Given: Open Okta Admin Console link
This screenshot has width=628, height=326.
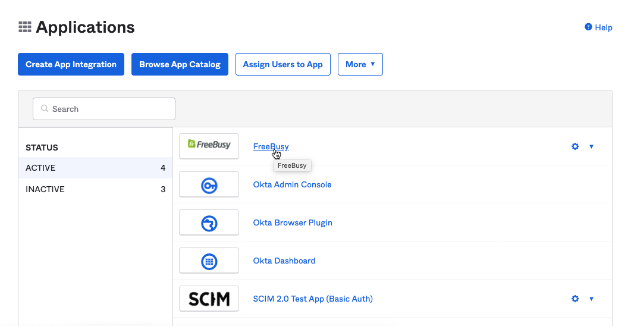Looking at the screenshot, I should point(293,184).
